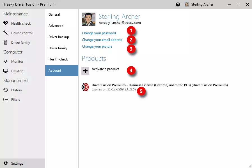The height and width of the screenshot is (168, 252).
Task: Go to Driver family in left sidebar
Action: click(x=22, y=43)
